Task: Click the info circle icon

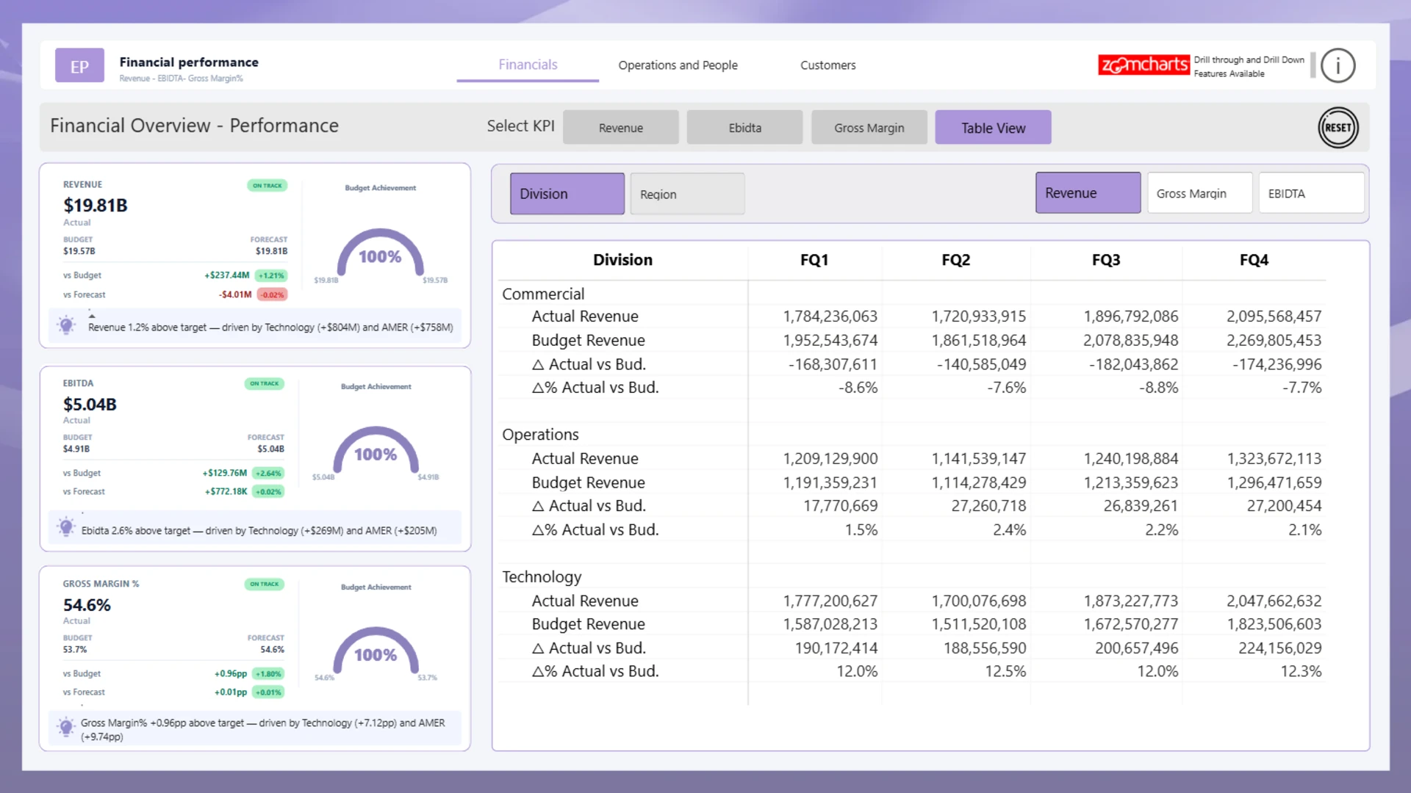Action: point(1337,66)
